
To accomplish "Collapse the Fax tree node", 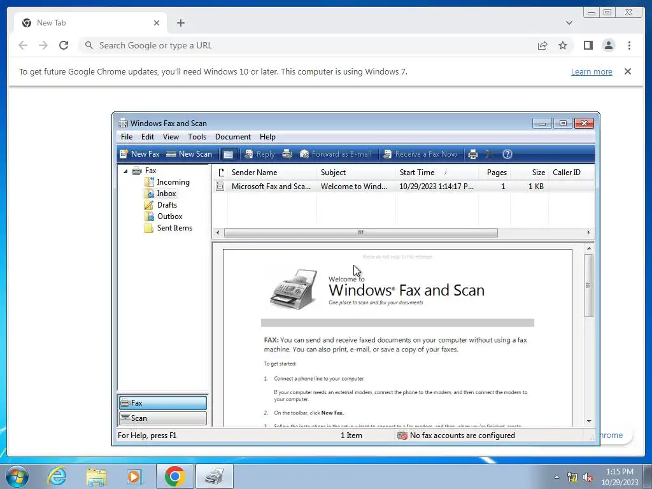I will [x=125, y=171].
